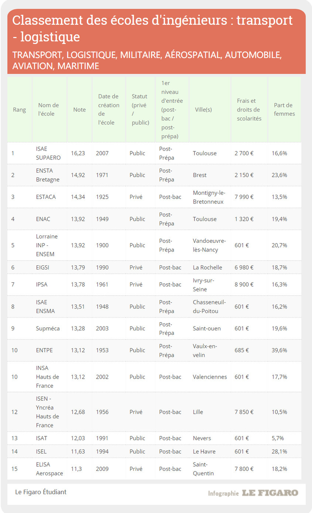Screen dimensions: 312x513
Task: Select the Lorraine INP - ENSEM school name
Action: [x=47, y=245]
